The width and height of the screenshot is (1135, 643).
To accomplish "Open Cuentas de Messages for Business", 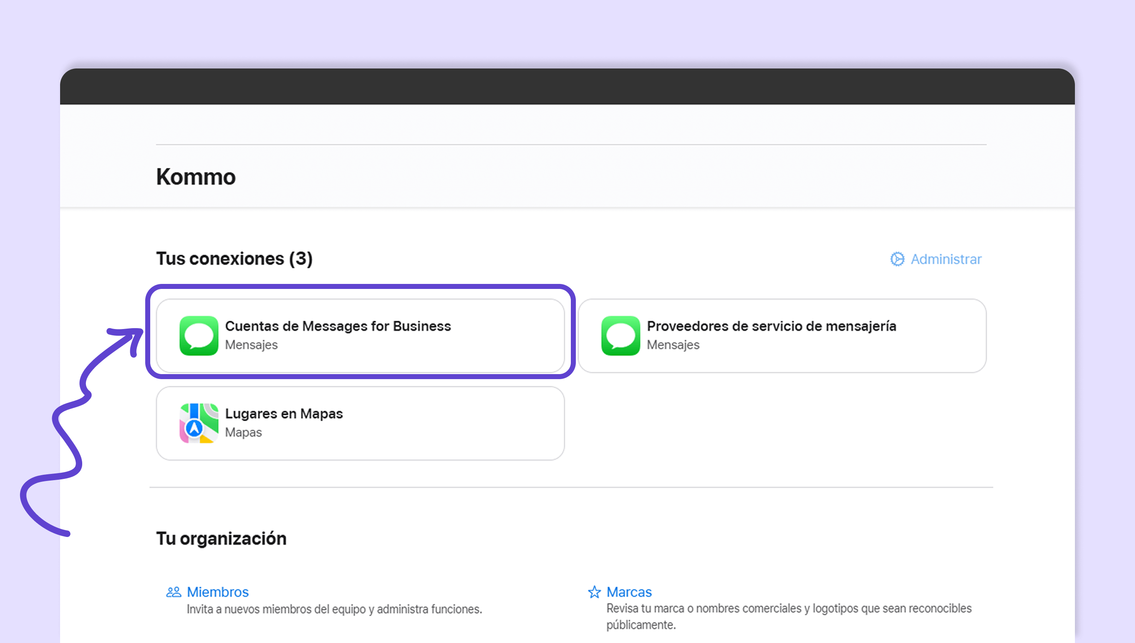I will [338, 326].
